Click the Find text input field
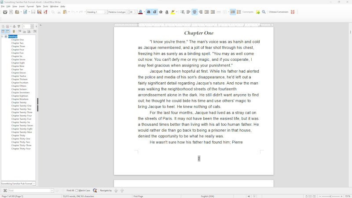Viewport: 352px width, 198px height. point(29,191)
